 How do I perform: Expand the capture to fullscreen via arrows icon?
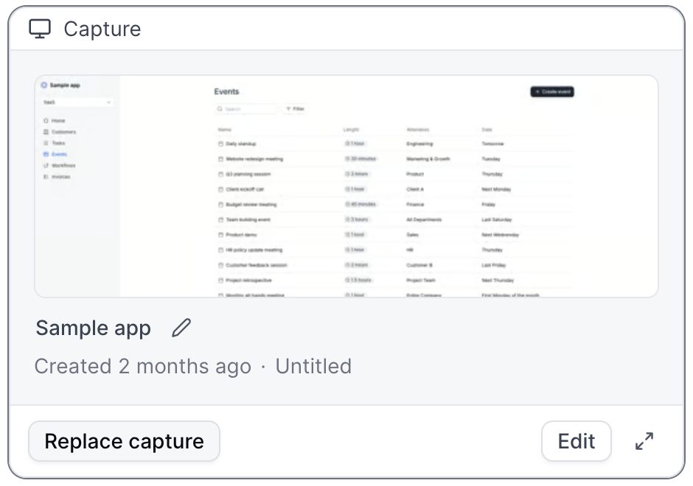point(644,441)
